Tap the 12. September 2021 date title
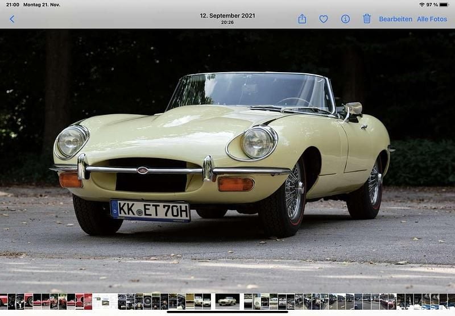 [x=227, y=16]
